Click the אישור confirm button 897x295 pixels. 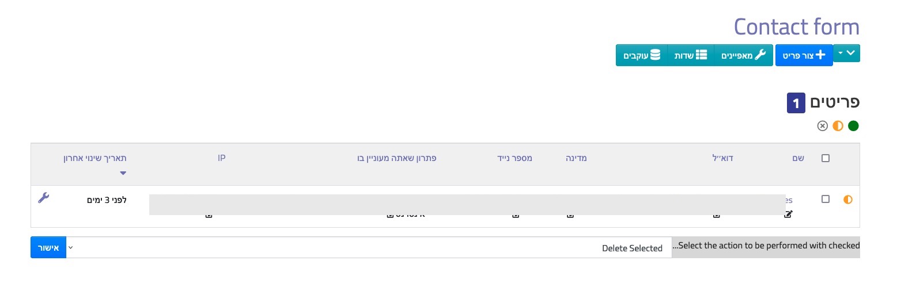48,248
